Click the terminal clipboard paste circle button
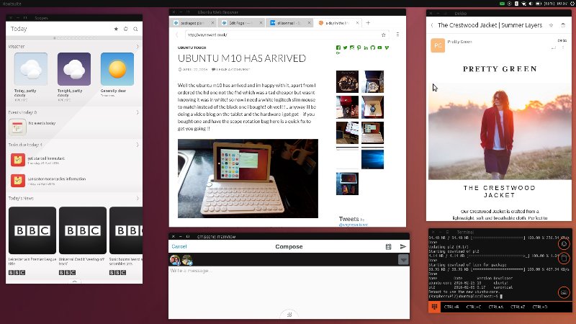This screenshot has height=324, width=576. pyautogui.click(x=564, y=258)
